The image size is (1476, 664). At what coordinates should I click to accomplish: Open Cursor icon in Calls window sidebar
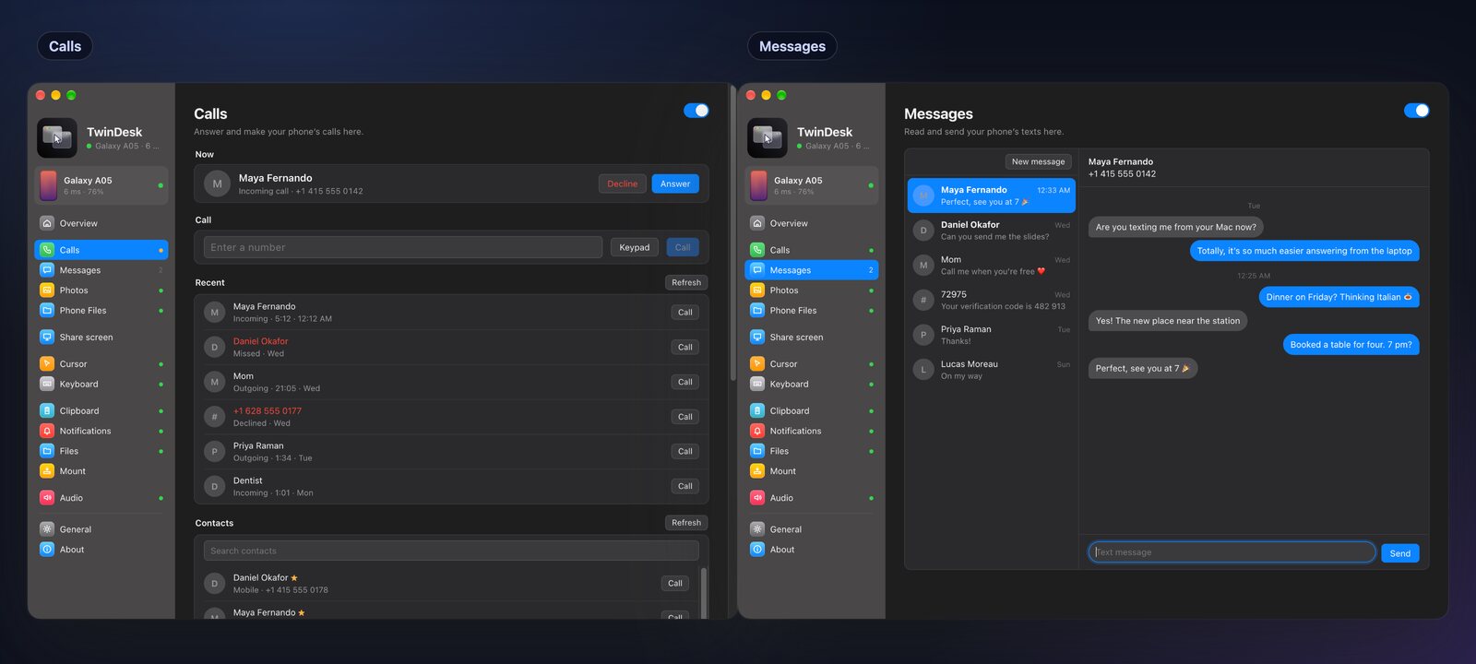[47, 364]
